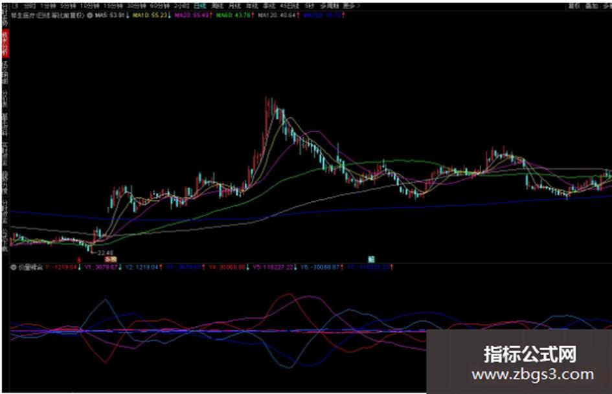612x394 pixels.
Task: Click the blue MA250 value label
Action: [322, 16]
